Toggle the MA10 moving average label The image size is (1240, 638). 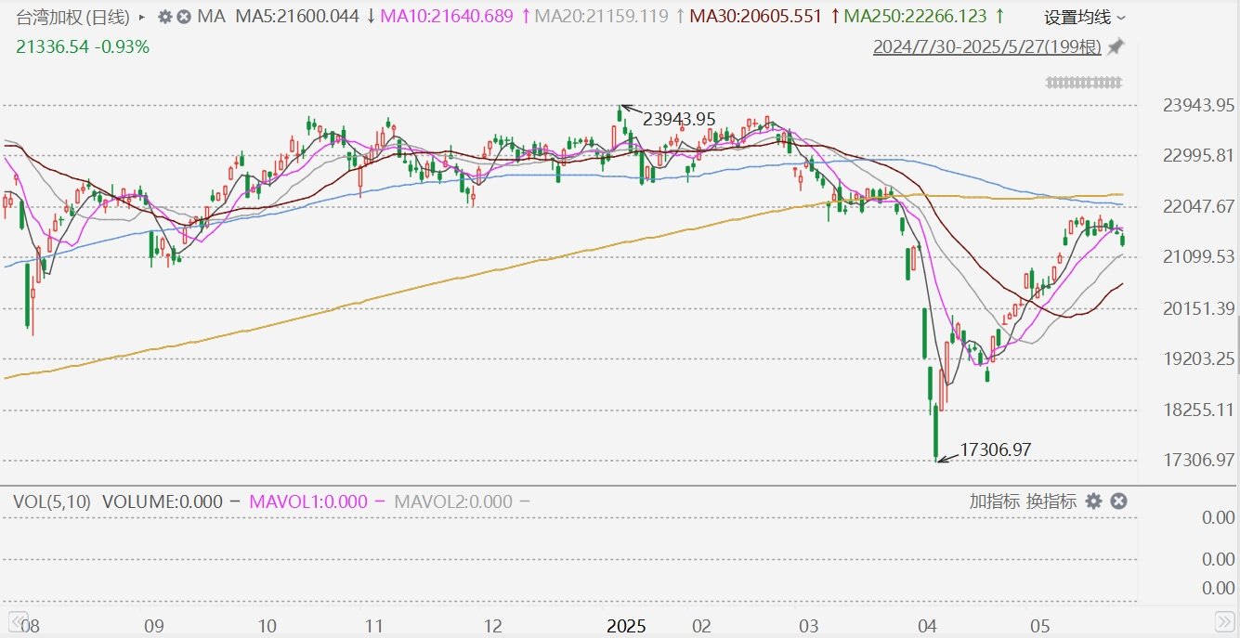coord(449,17)
